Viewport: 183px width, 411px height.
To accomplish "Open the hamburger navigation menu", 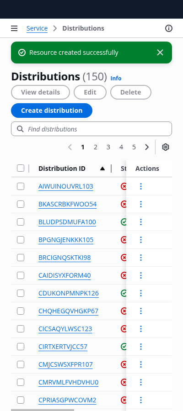I will tap(14, 28).
